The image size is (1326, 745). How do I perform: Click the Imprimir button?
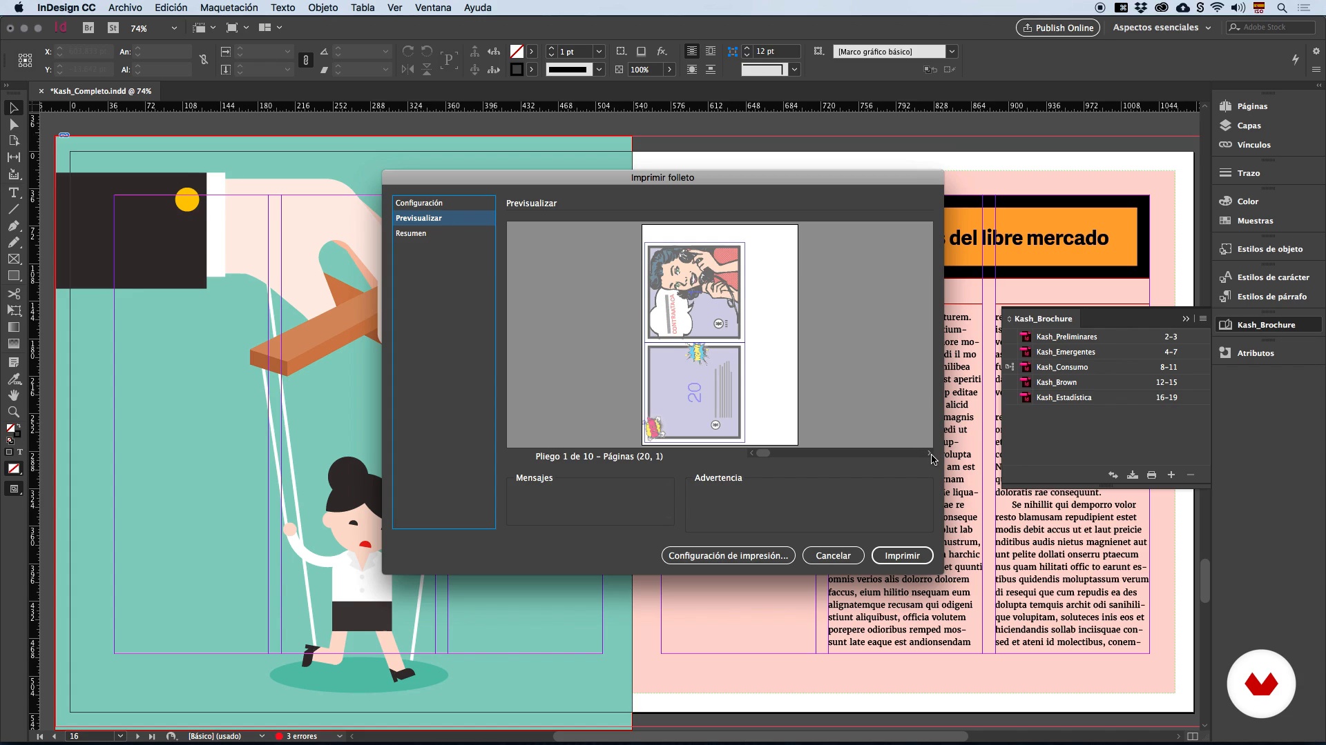pos(902,555)
